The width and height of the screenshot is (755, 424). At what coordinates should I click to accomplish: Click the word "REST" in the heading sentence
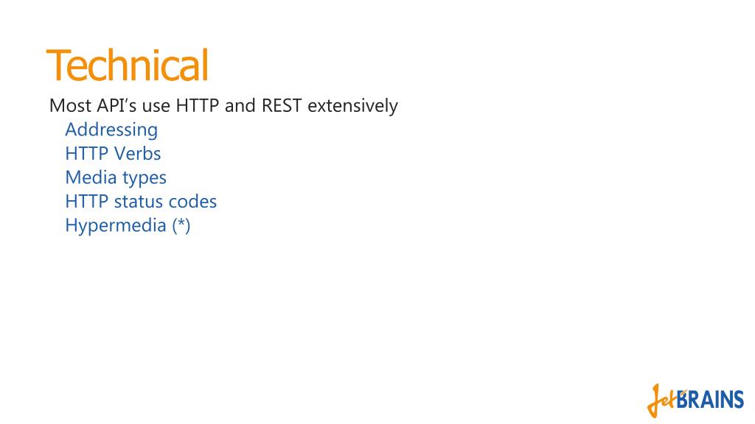(281, 106)
